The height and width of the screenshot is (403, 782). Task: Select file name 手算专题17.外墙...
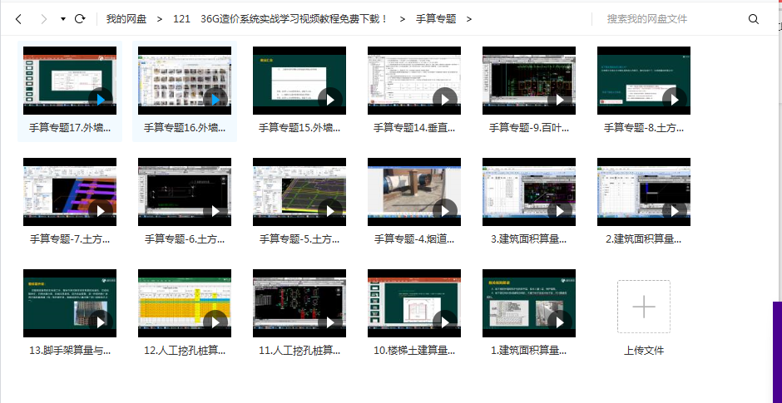point(70,128)
